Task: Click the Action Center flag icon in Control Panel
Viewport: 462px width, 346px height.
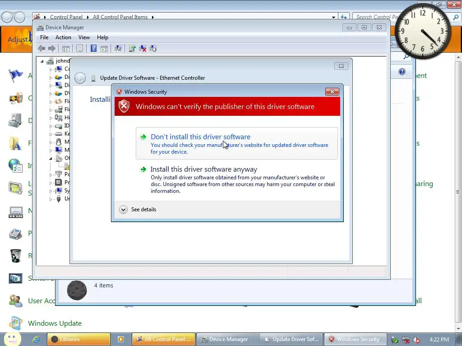Action: click(x=15, y=76)
